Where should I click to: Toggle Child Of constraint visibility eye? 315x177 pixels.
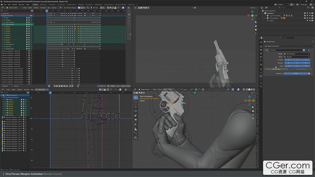(304, 50)
